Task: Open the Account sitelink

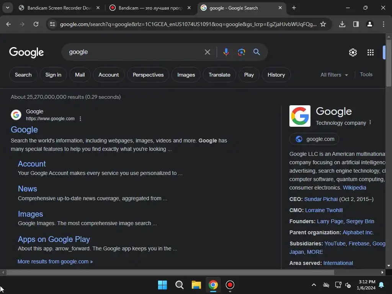Action: [32, 164]
